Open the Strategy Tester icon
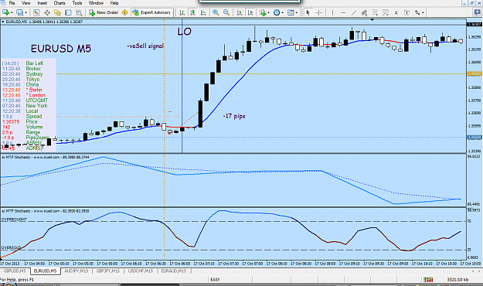483x286 pixels. tap(79, 12)
